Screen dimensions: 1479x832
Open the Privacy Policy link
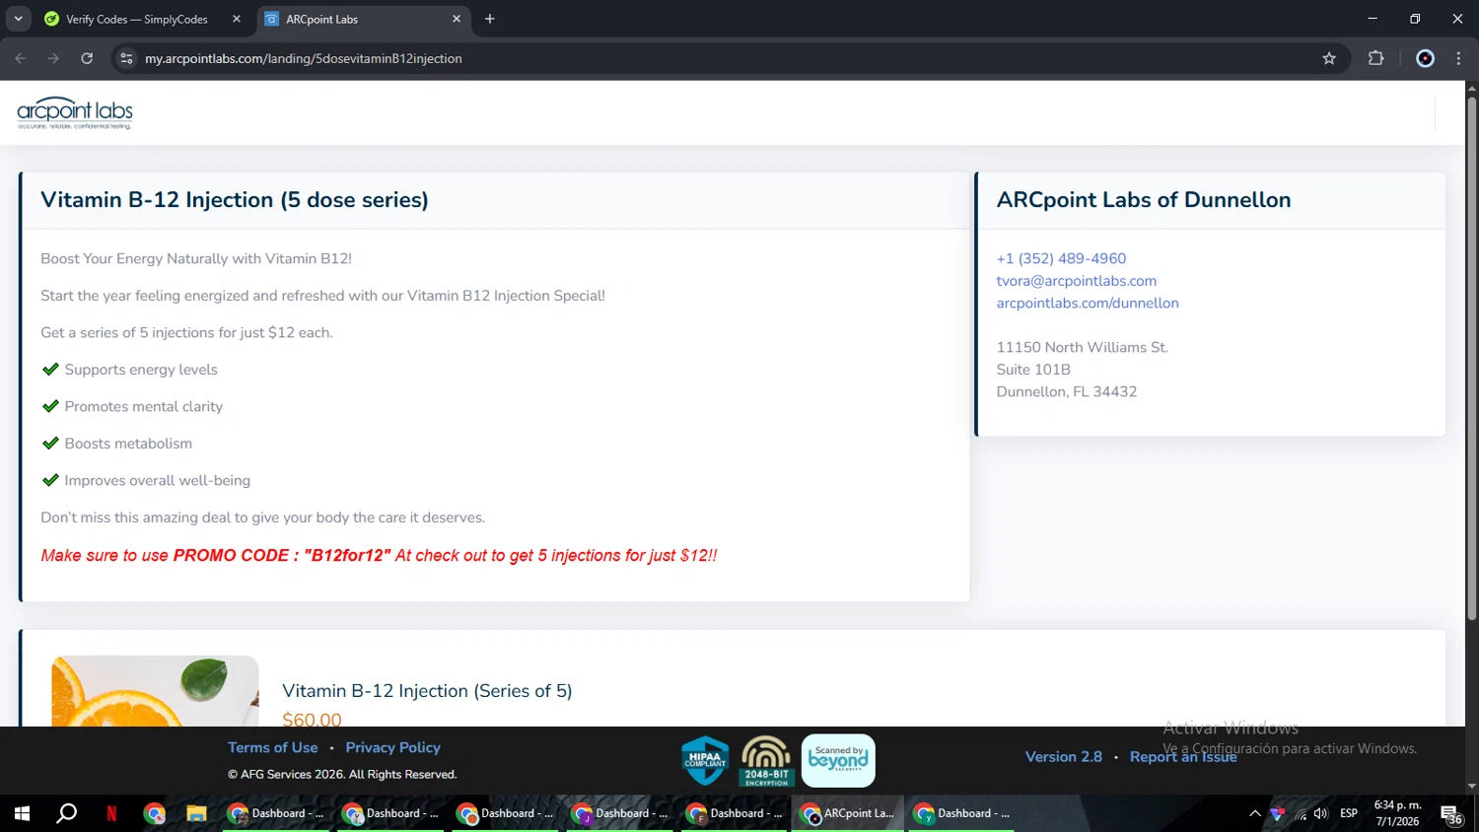tap(392, 747)
